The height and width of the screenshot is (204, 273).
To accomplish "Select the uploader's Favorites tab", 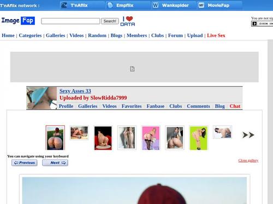I will tap(132, 106).
